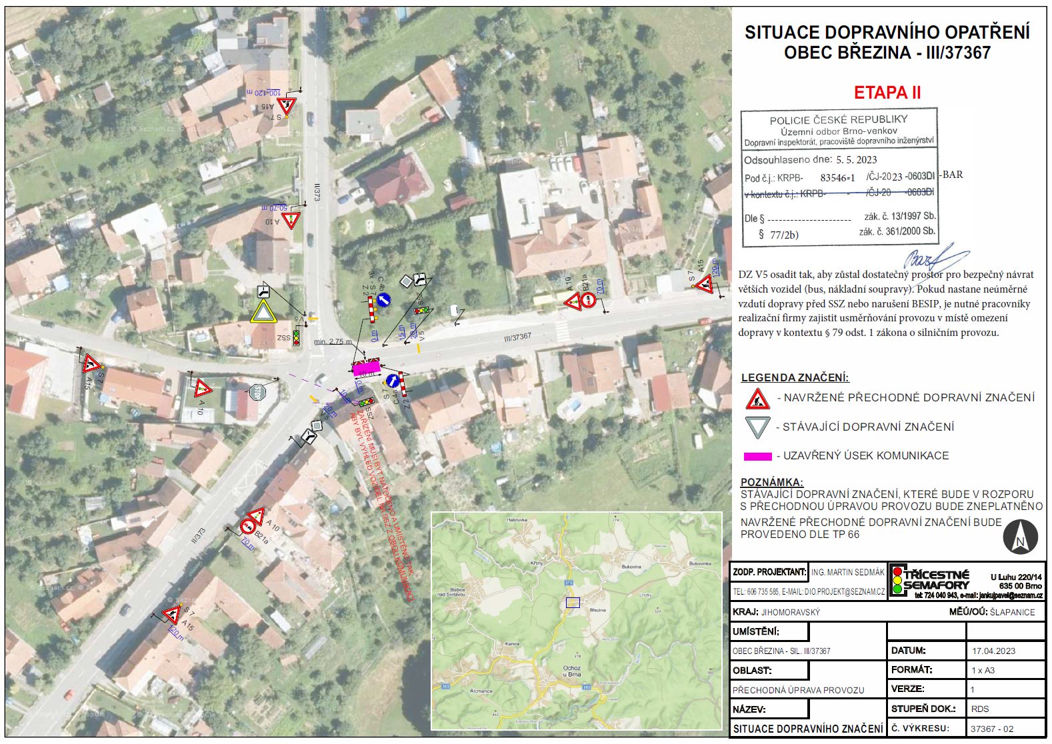Click the 'U Luhu 220/14' address line

tap(1016, 577)
